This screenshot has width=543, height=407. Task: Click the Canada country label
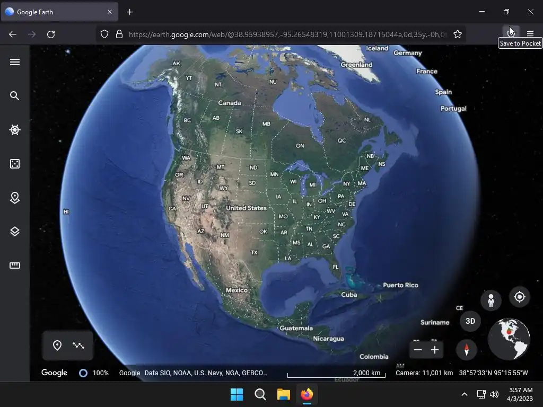[230, 103]
